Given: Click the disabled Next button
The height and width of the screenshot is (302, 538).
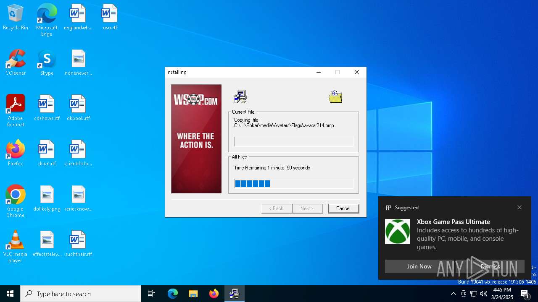Looking at the screenshot, I should click(307, 208).
